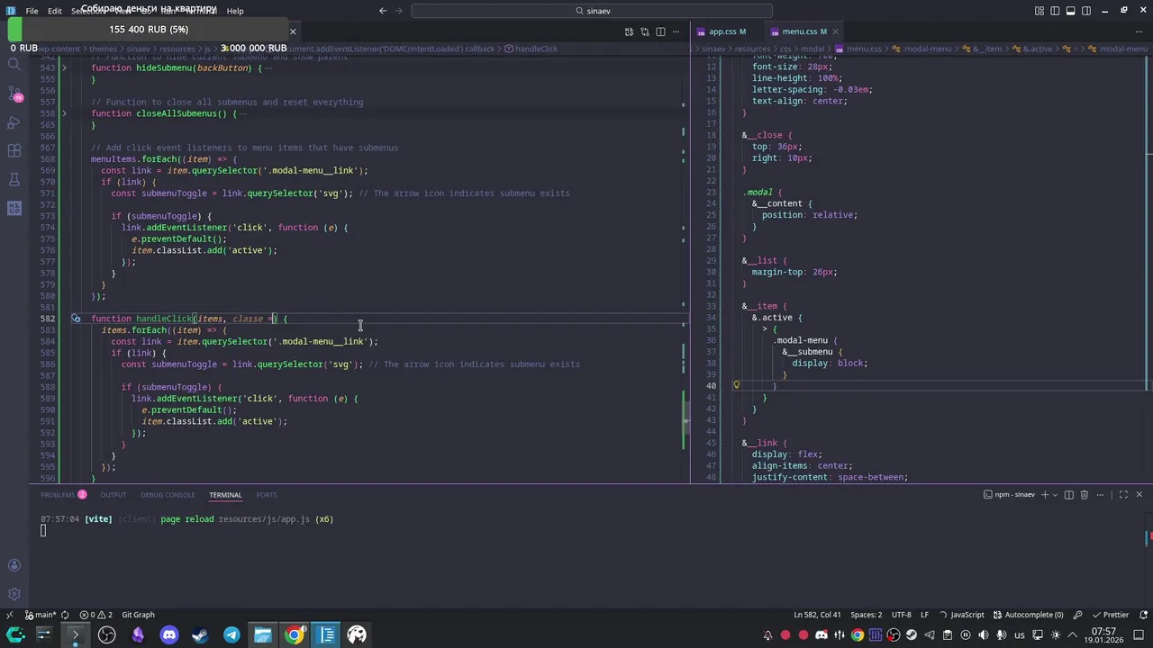Open Source Control view with badge
The image size is (1153, 648).
click(14, 93)
